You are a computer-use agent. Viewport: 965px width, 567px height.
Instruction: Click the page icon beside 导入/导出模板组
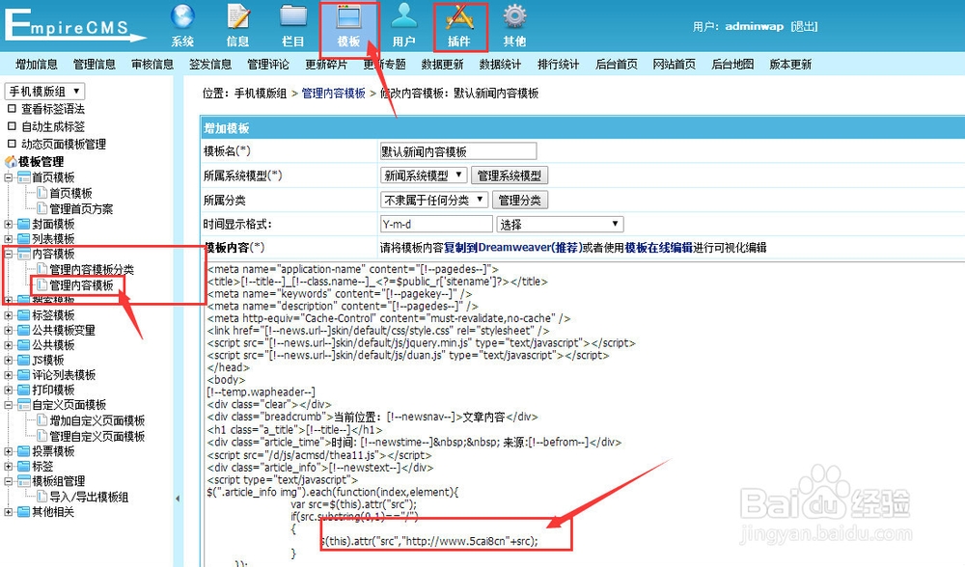coord(41,497)
